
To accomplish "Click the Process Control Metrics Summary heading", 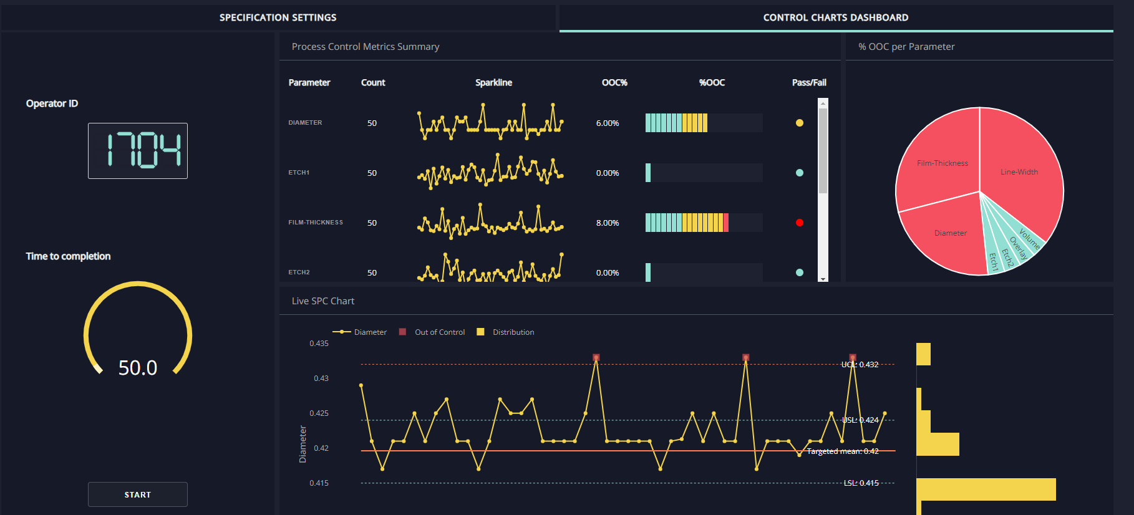I will point(366,47).
